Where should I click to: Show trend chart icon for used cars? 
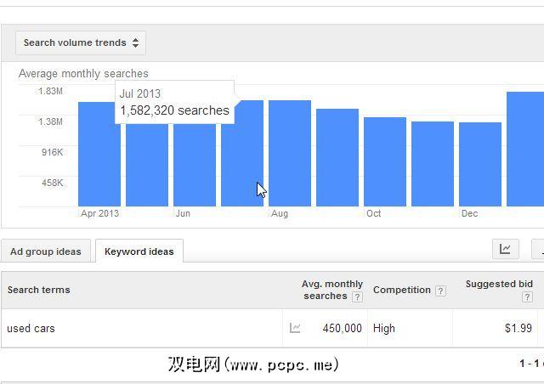(x=295, y=328)
